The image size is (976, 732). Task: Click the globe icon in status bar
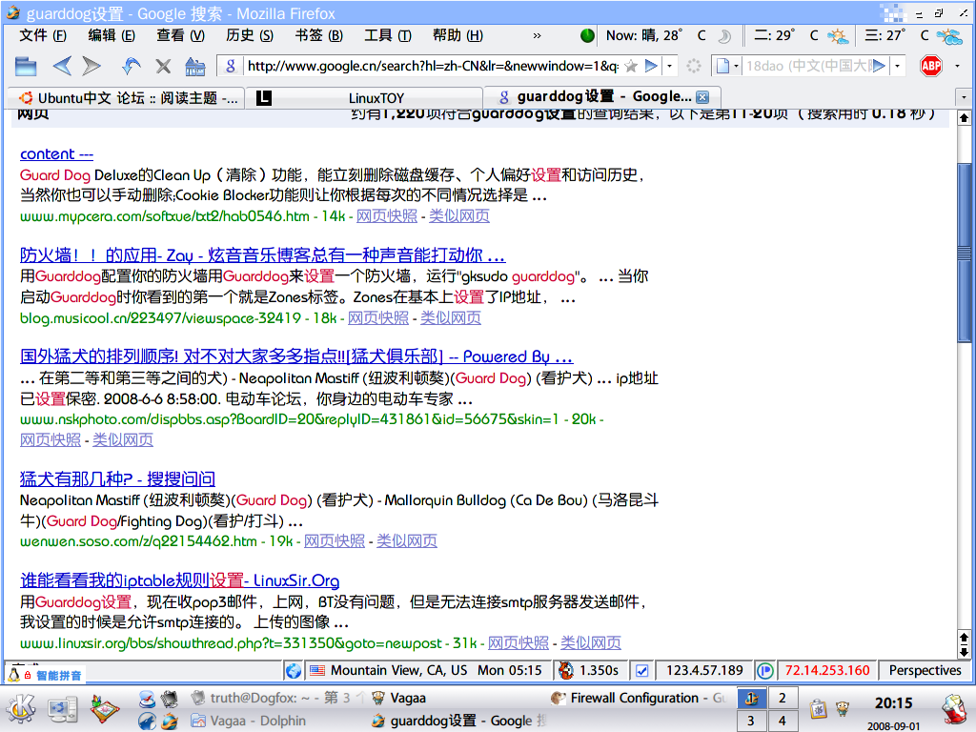294,670
